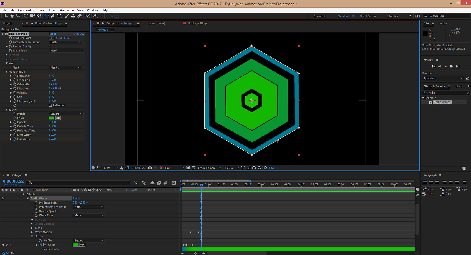The image size is (471, 255).
Task: Open the Wave Type dropdown in Effect Controls
Action: (66, 51)
